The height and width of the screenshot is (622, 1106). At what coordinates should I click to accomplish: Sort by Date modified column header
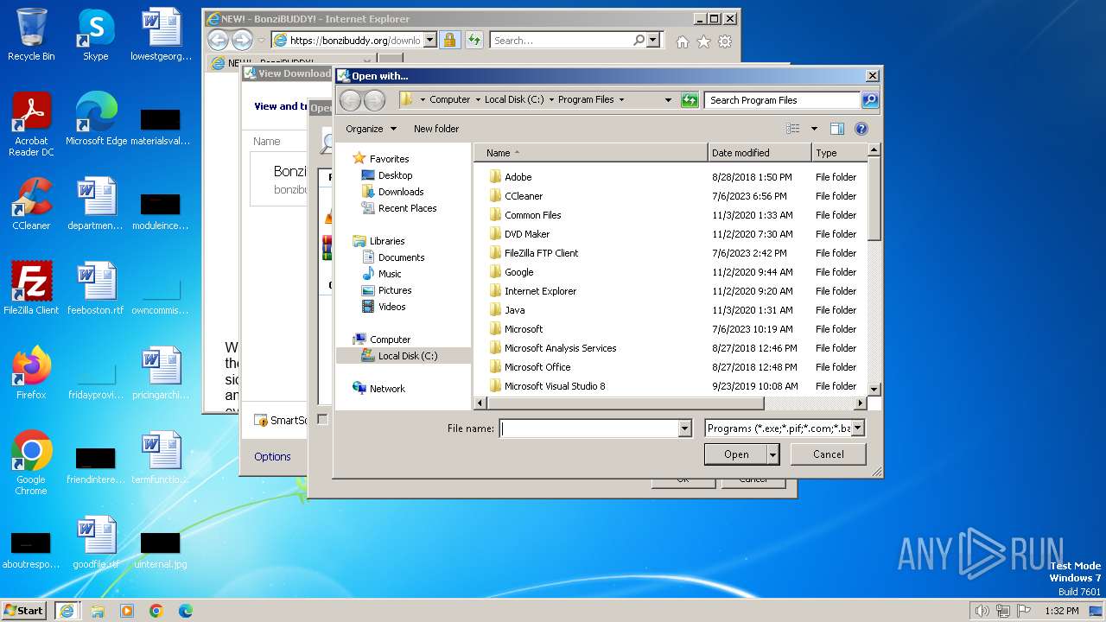point(760,153)
